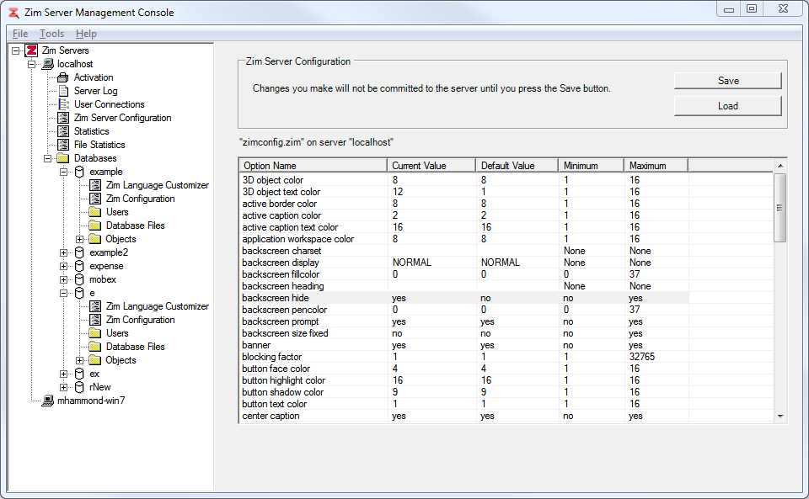The image size is (809, 499).
Task: Collapse the e database node
Action: 64,293
